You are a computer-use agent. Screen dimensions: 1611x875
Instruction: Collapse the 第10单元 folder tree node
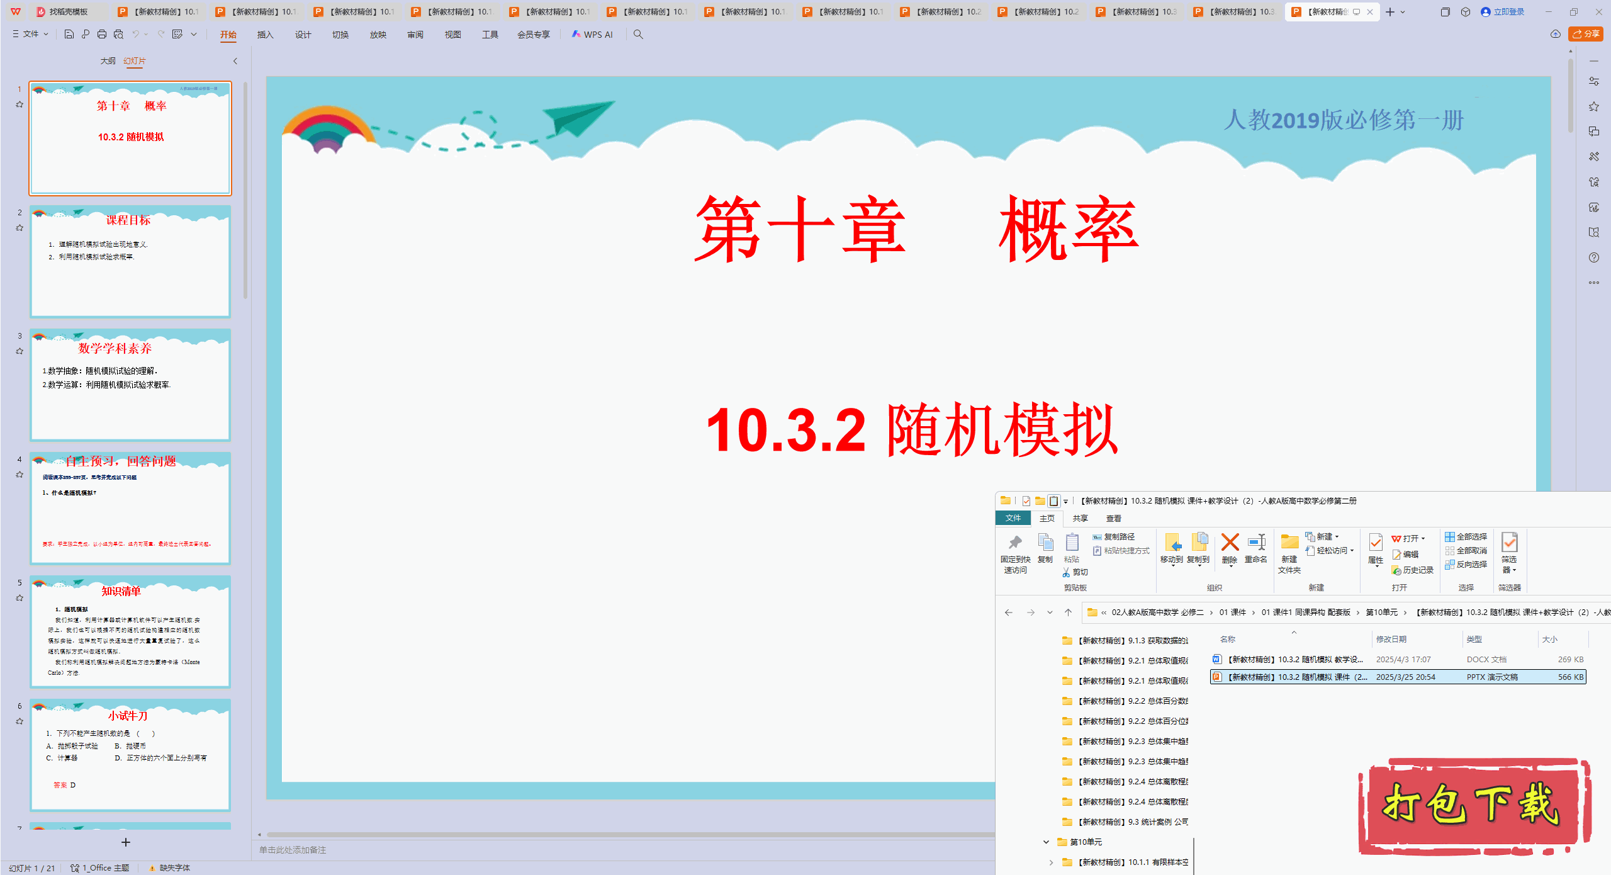[x=1046, y=842]
